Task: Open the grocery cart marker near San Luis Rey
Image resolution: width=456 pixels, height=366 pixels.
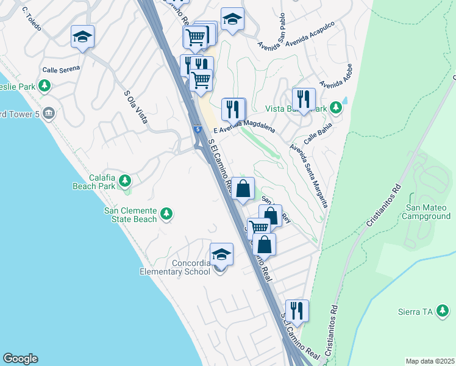Action: pyautogui.click(x=258, y=227)
